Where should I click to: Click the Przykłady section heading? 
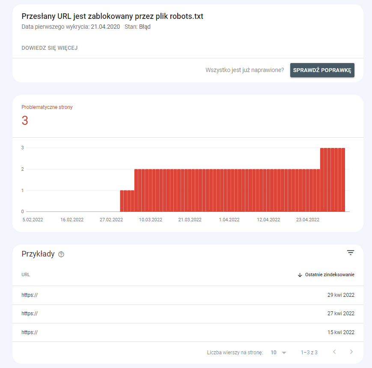(39, 254)
